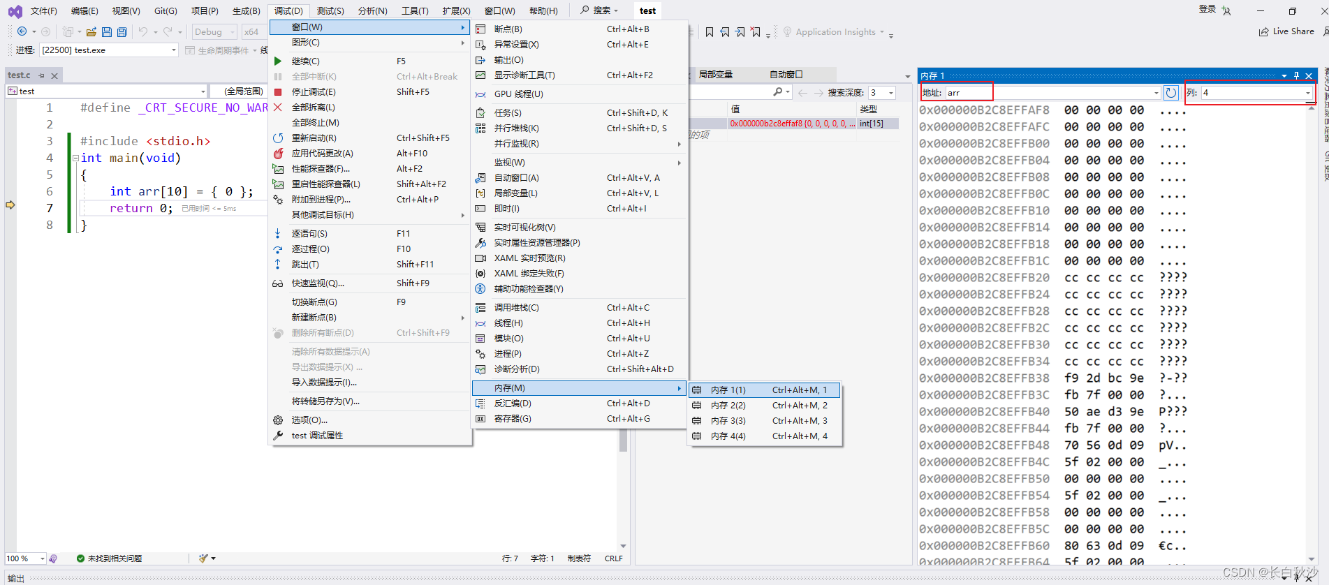Select Restart (重新启动) in Debug menu

coord(370,138)
